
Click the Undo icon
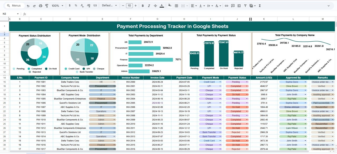point(28,5)
